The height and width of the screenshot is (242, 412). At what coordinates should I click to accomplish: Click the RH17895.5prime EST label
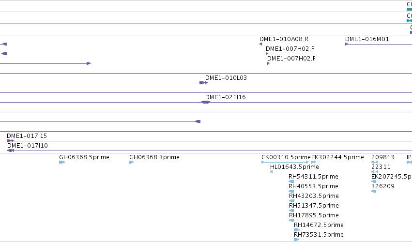[x=314, y=215]
